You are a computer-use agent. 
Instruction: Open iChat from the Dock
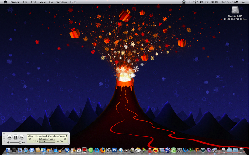click(x=32, y=150)
